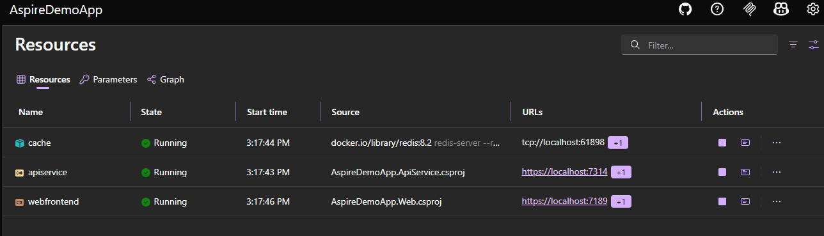Select the webfrontend resource name
This screenshot has height=236, width=824.
coord(53,201)
